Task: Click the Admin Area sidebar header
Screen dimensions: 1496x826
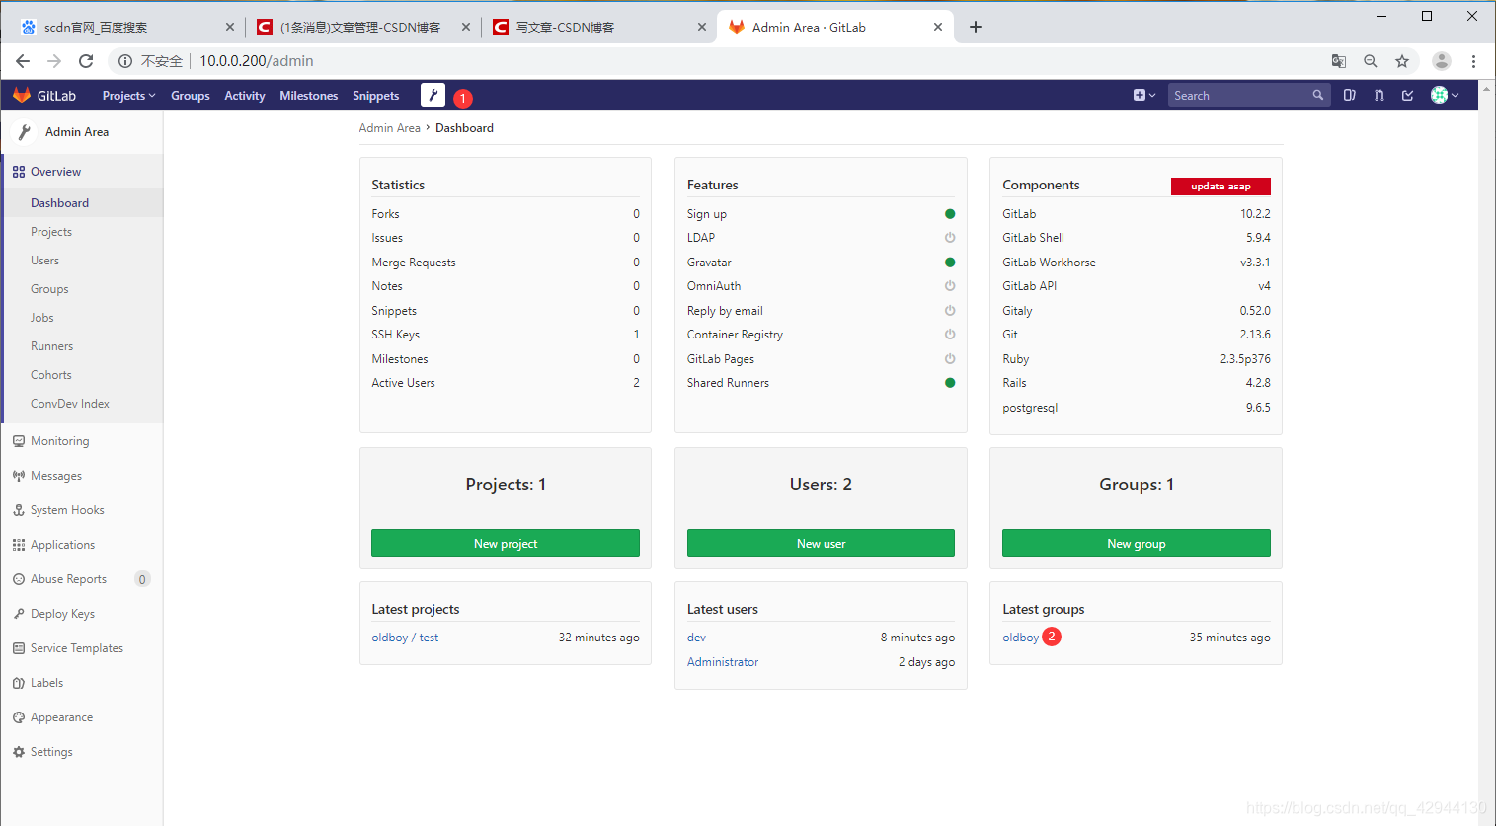Action: (82, 132)
